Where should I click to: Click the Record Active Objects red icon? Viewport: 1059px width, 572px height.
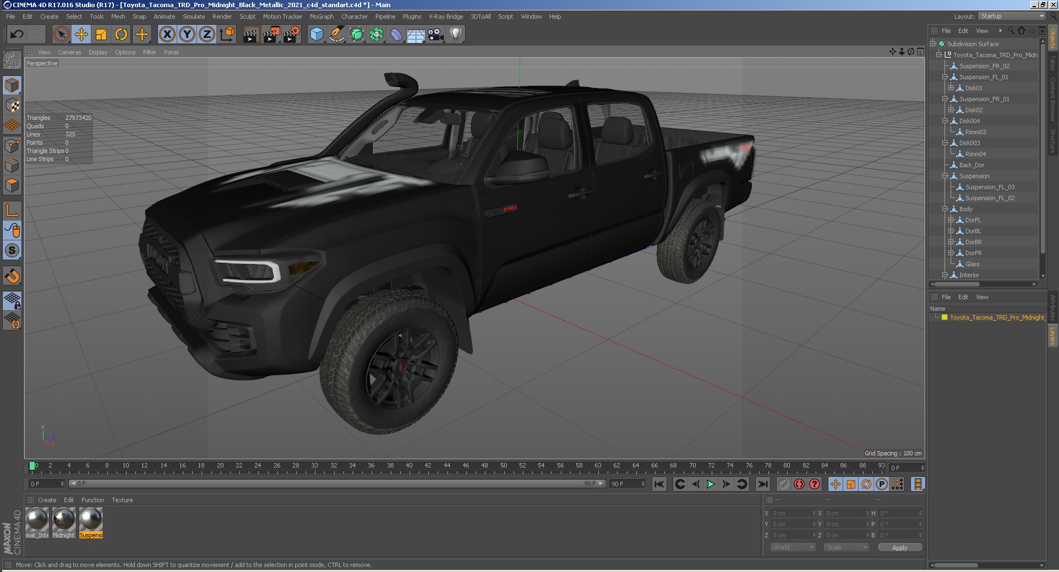[799, 484]
